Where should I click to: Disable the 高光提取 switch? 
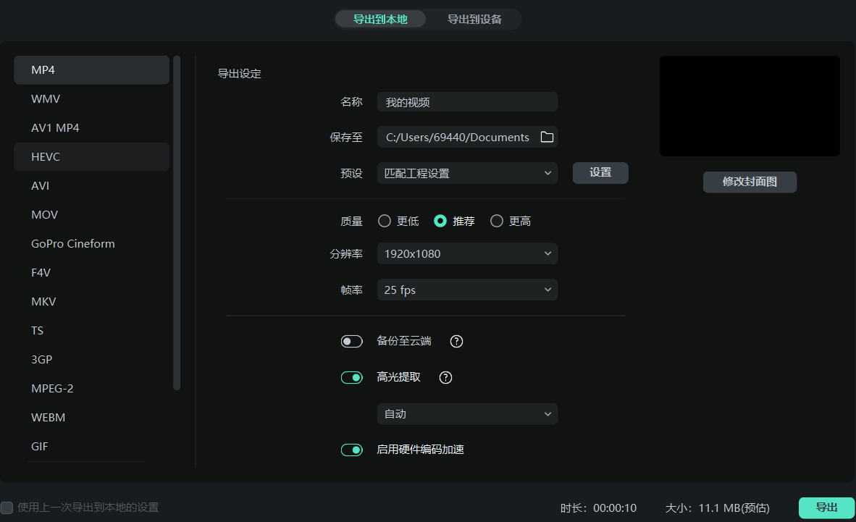[x=351, y=377]
